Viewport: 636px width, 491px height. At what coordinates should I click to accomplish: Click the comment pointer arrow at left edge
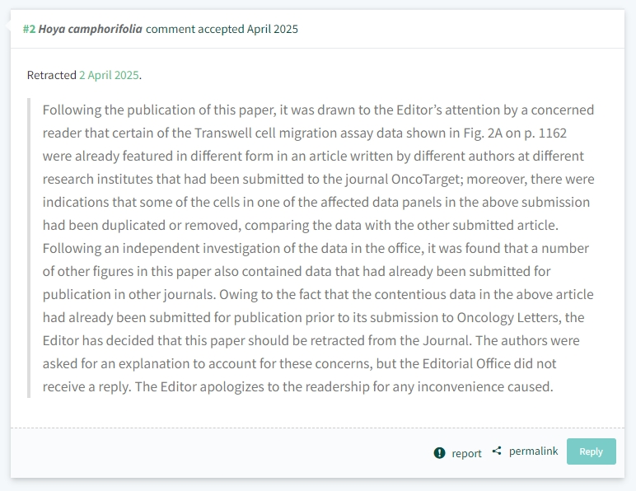coord(7,26)
